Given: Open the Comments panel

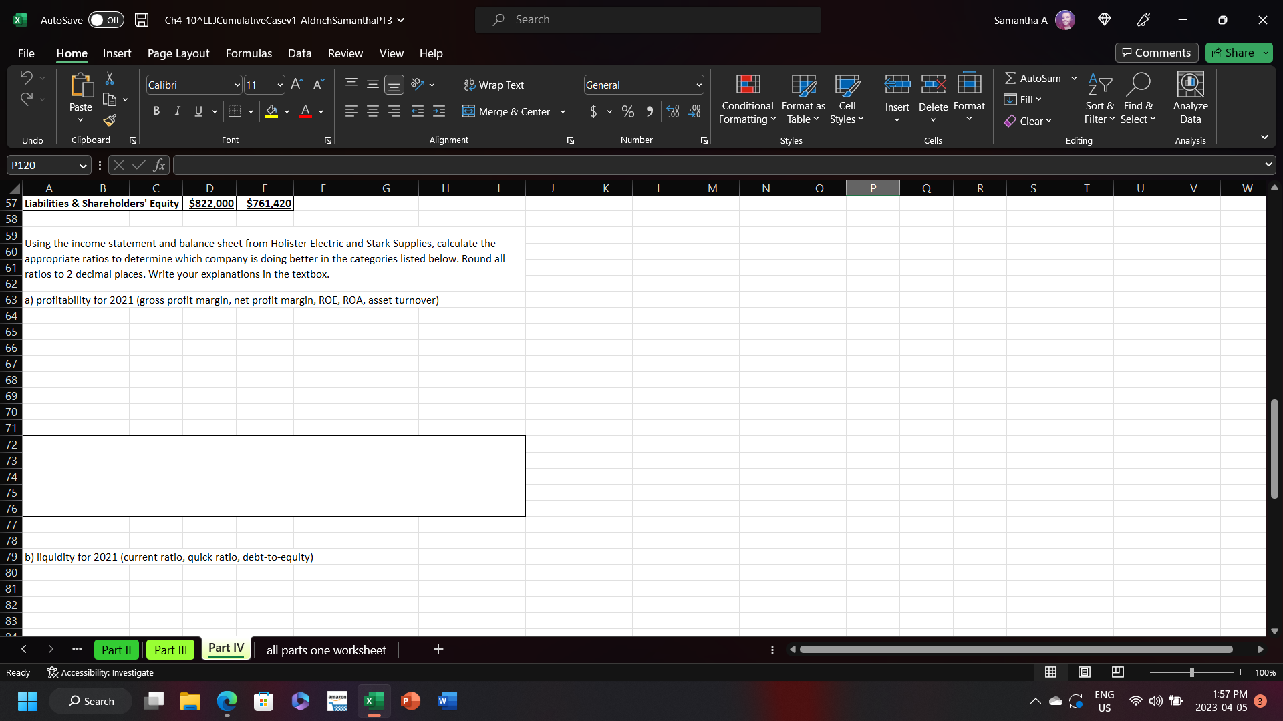Looking at the screenshot, I should (x=1156, y=53).
